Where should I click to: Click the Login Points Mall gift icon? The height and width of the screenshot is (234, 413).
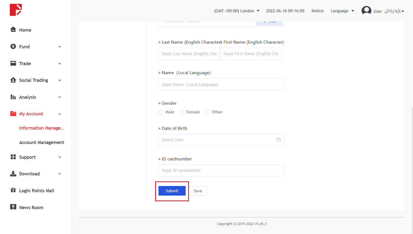[x=13, y=190]
